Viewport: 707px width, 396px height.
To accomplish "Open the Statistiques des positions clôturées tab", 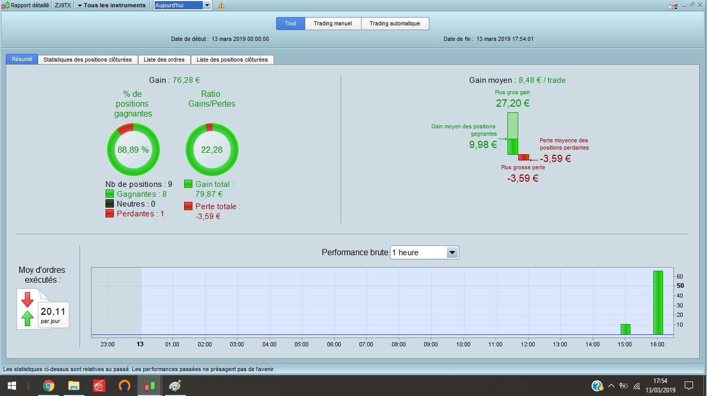I will click(x=88, y=60).
